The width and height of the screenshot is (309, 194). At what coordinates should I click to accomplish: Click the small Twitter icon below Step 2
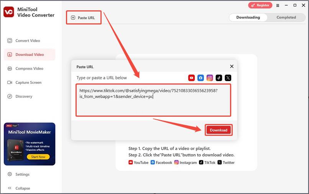(x=220, y=162)
